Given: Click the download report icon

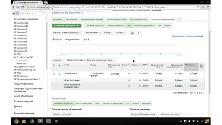Looking at the screenshot, I should [x=138, y=33].
